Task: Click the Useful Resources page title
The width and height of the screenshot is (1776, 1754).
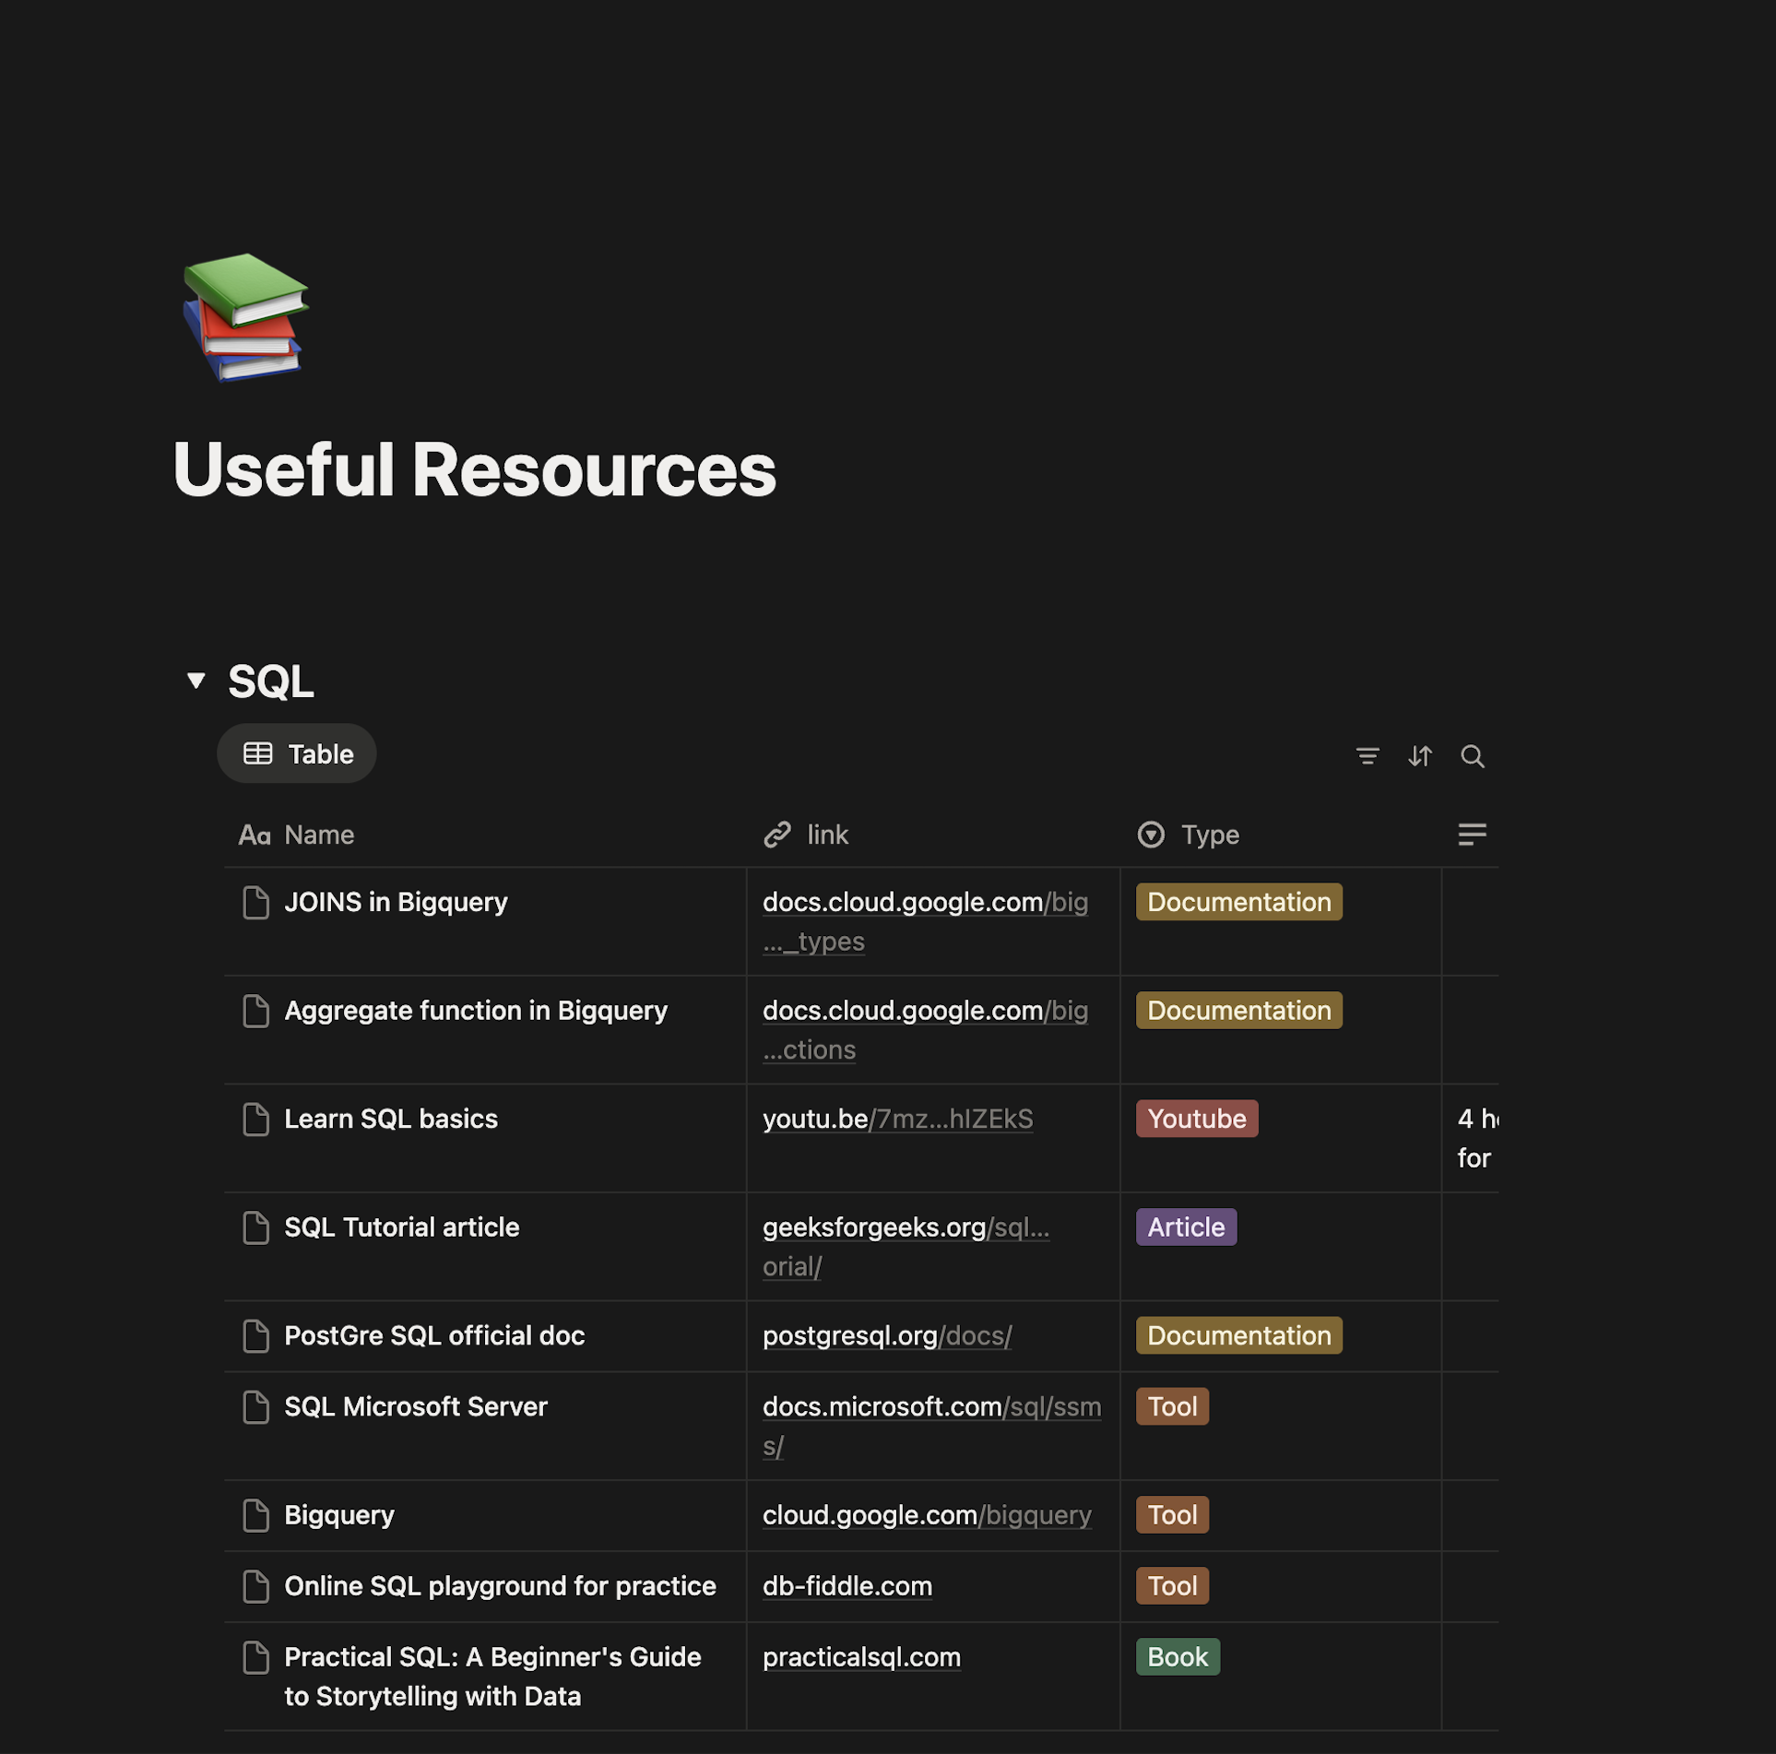Action: pyautogui.click(x=474, y=470)
